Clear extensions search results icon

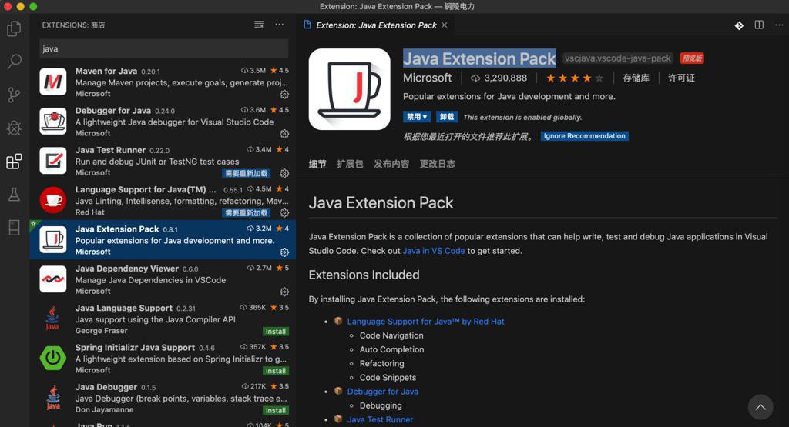(x=259, y=25)
